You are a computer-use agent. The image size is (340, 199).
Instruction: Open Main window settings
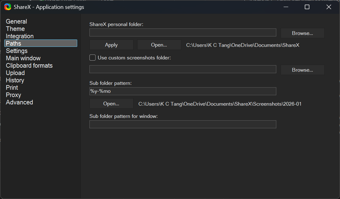tap(23, 58)
